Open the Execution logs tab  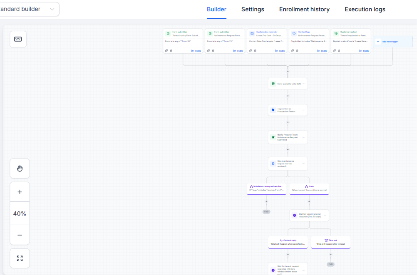(x=365, y=9)
